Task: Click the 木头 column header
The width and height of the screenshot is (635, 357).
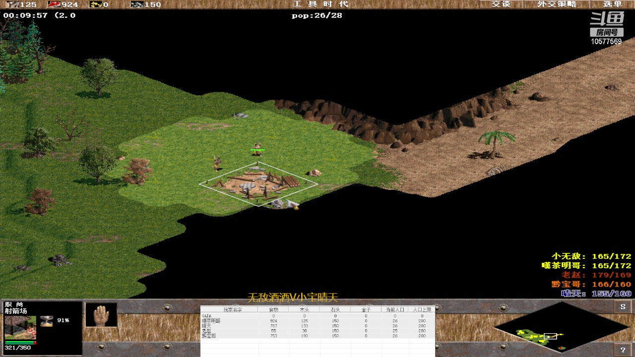Action: [304, 309]
